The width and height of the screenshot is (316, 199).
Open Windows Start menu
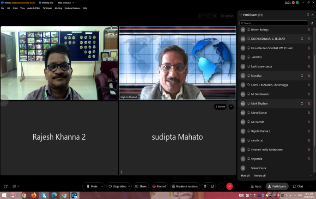coord(4,195)
